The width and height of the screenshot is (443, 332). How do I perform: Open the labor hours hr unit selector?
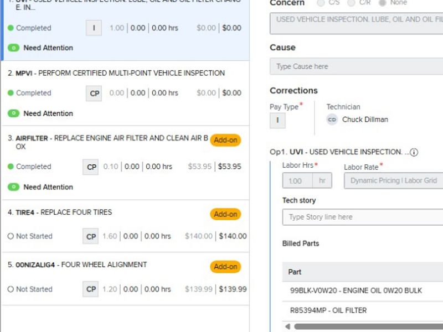click(x=321, y=180)
